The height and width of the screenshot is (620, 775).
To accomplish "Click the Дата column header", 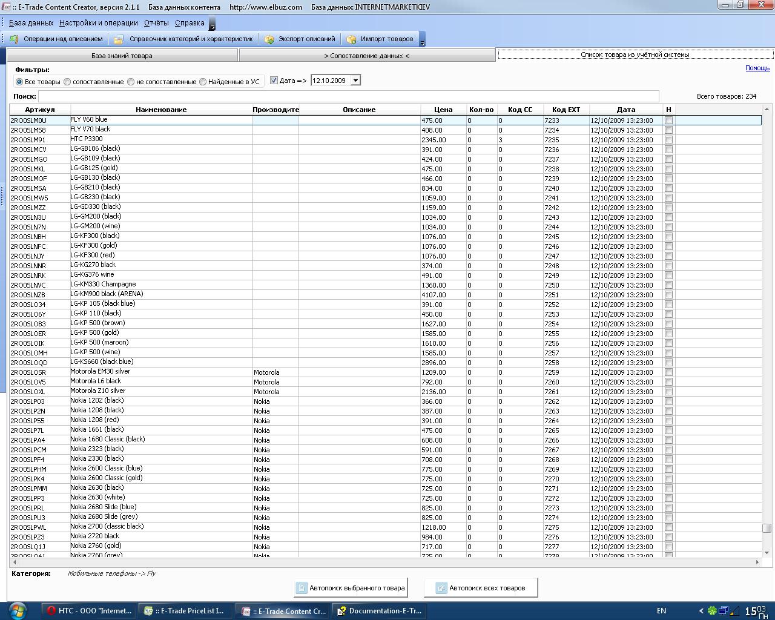I will (x=626, y=110).
